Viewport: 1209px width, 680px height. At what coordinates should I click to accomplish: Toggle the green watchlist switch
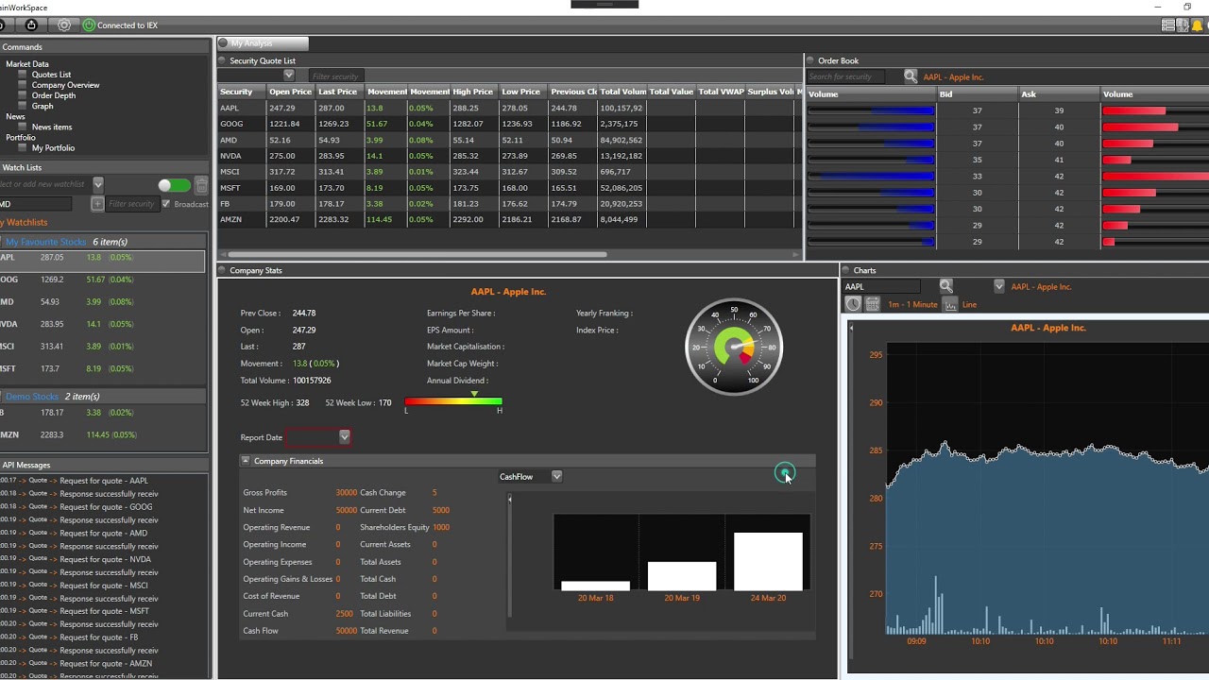[174, 186]
